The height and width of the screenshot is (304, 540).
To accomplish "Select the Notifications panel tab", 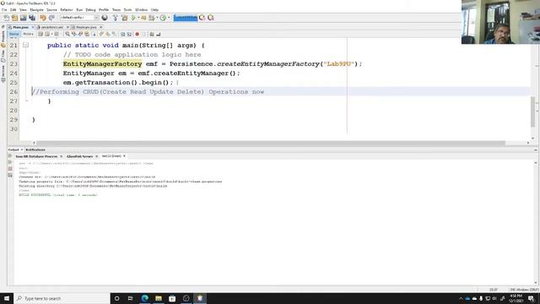I will pyautogui.click(x=35, y=150).
